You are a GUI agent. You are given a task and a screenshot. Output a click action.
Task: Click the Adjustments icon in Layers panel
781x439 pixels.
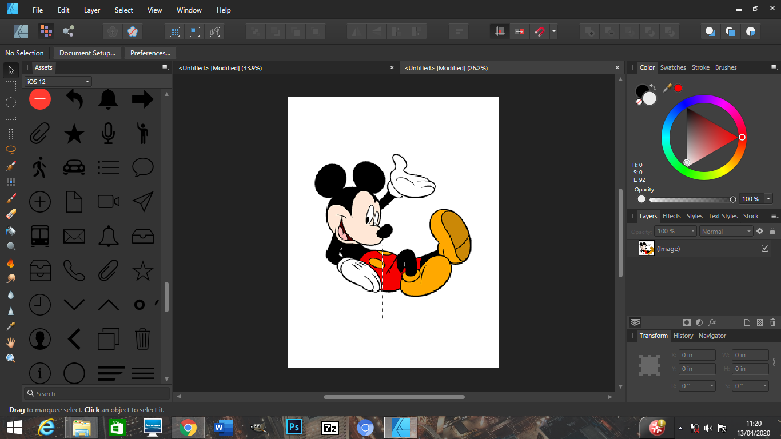(699, 322)
